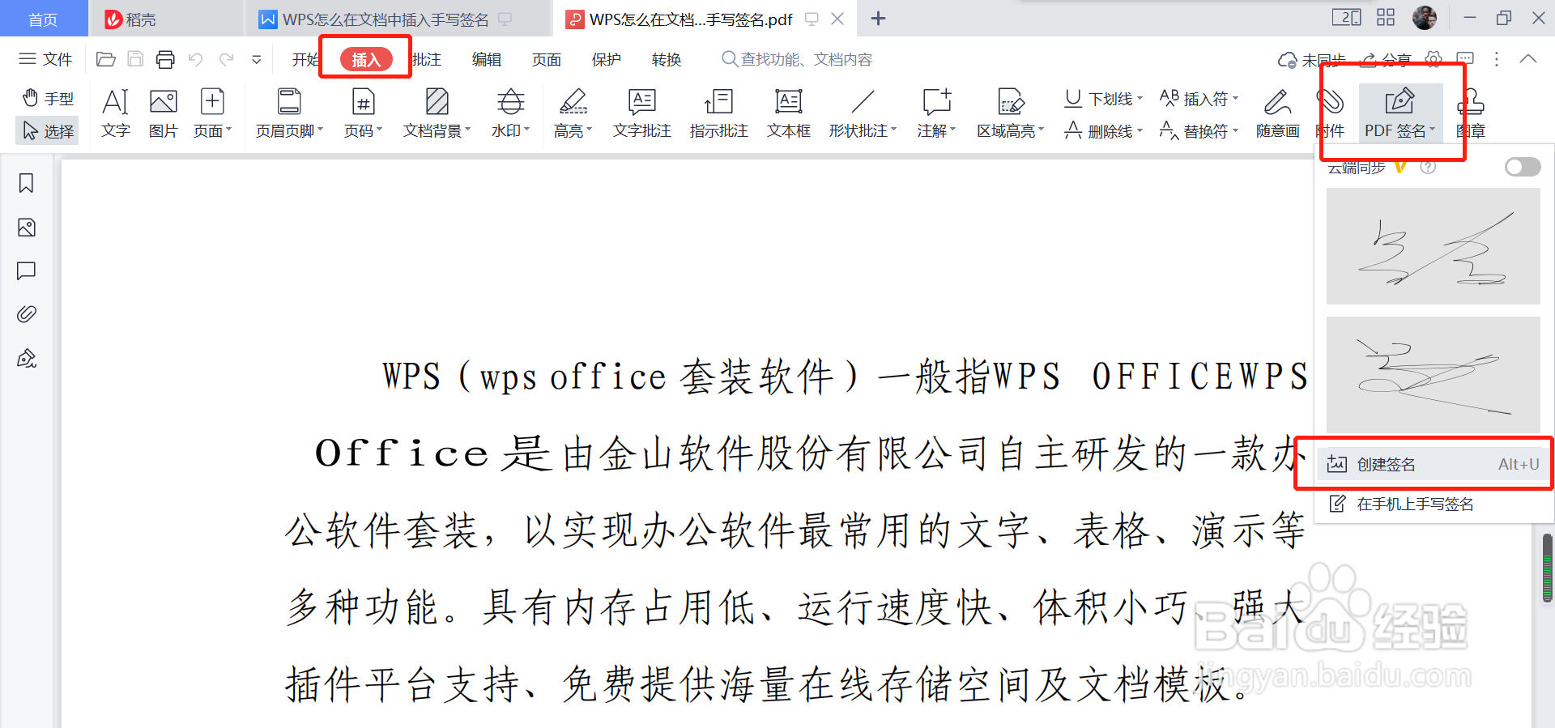Open highlight (高亮) dropdown
Image resolution: width=1555 pixels, height=728 pixels.
(573, 113)
